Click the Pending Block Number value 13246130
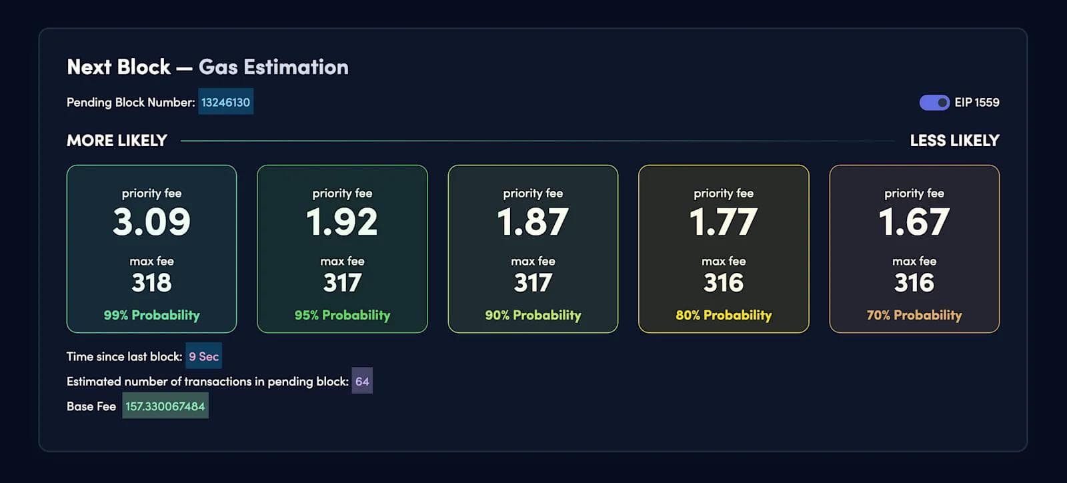 click(x=226, y=102)
